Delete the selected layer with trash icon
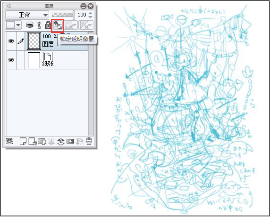The height and width of the screenshot is (217, 270). [89, 142]
